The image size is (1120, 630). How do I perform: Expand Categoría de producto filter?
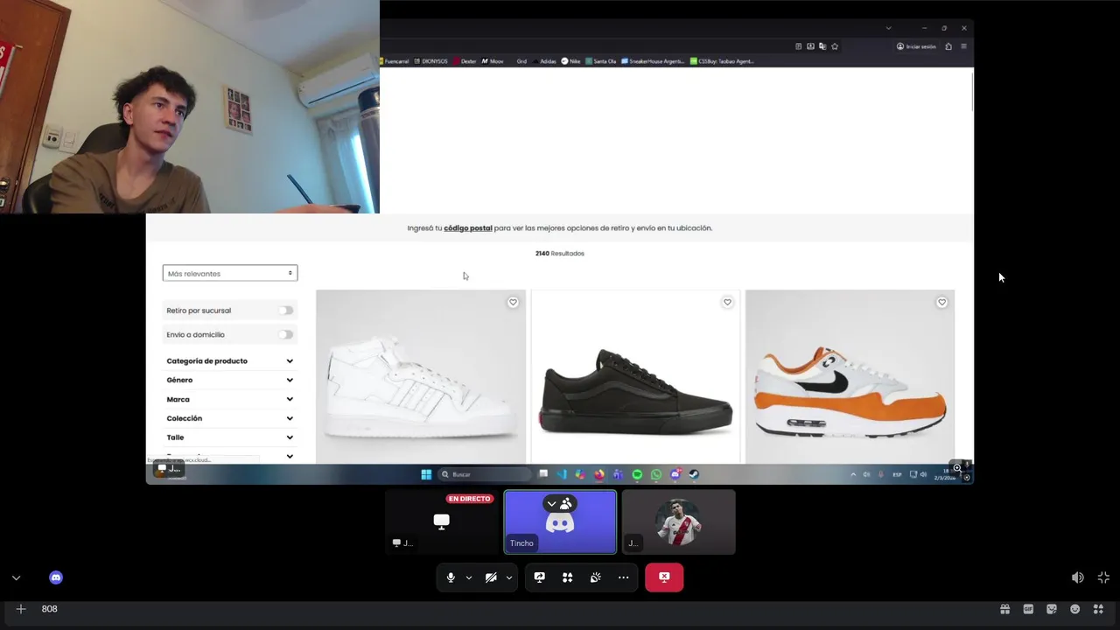[230, 360]
